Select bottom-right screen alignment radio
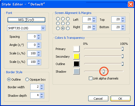 click(68, 28)
